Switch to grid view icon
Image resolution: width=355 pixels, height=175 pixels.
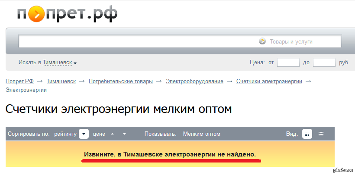click(x=321, y=134)
